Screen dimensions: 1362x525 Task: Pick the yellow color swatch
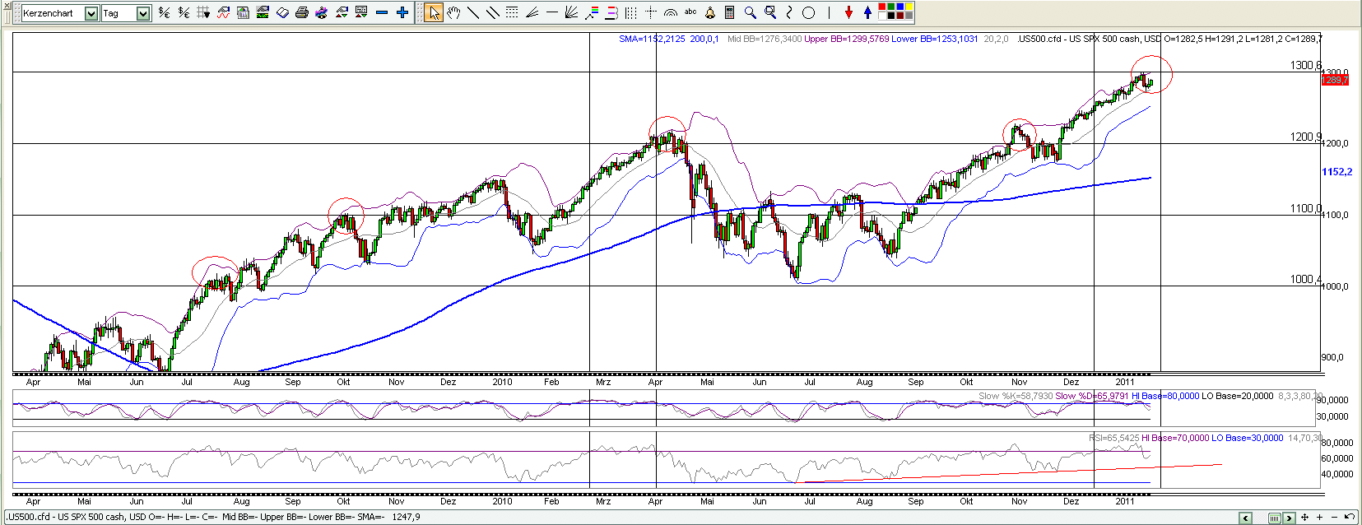(x=909, y=7)
